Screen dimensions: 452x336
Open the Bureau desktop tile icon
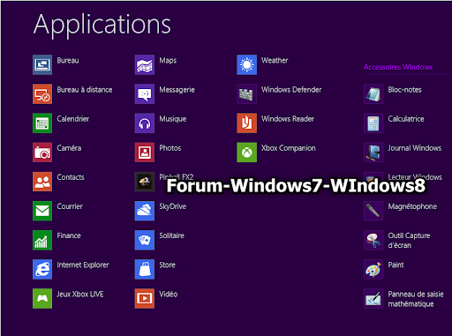[42, 64]
